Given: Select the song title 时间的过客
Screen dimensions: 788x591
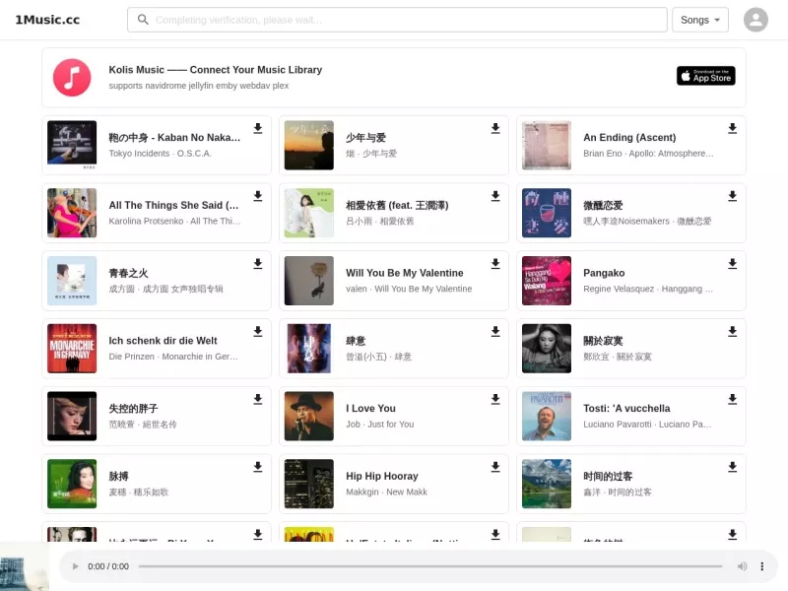Looking at the screenshot, I should (608, 477).
